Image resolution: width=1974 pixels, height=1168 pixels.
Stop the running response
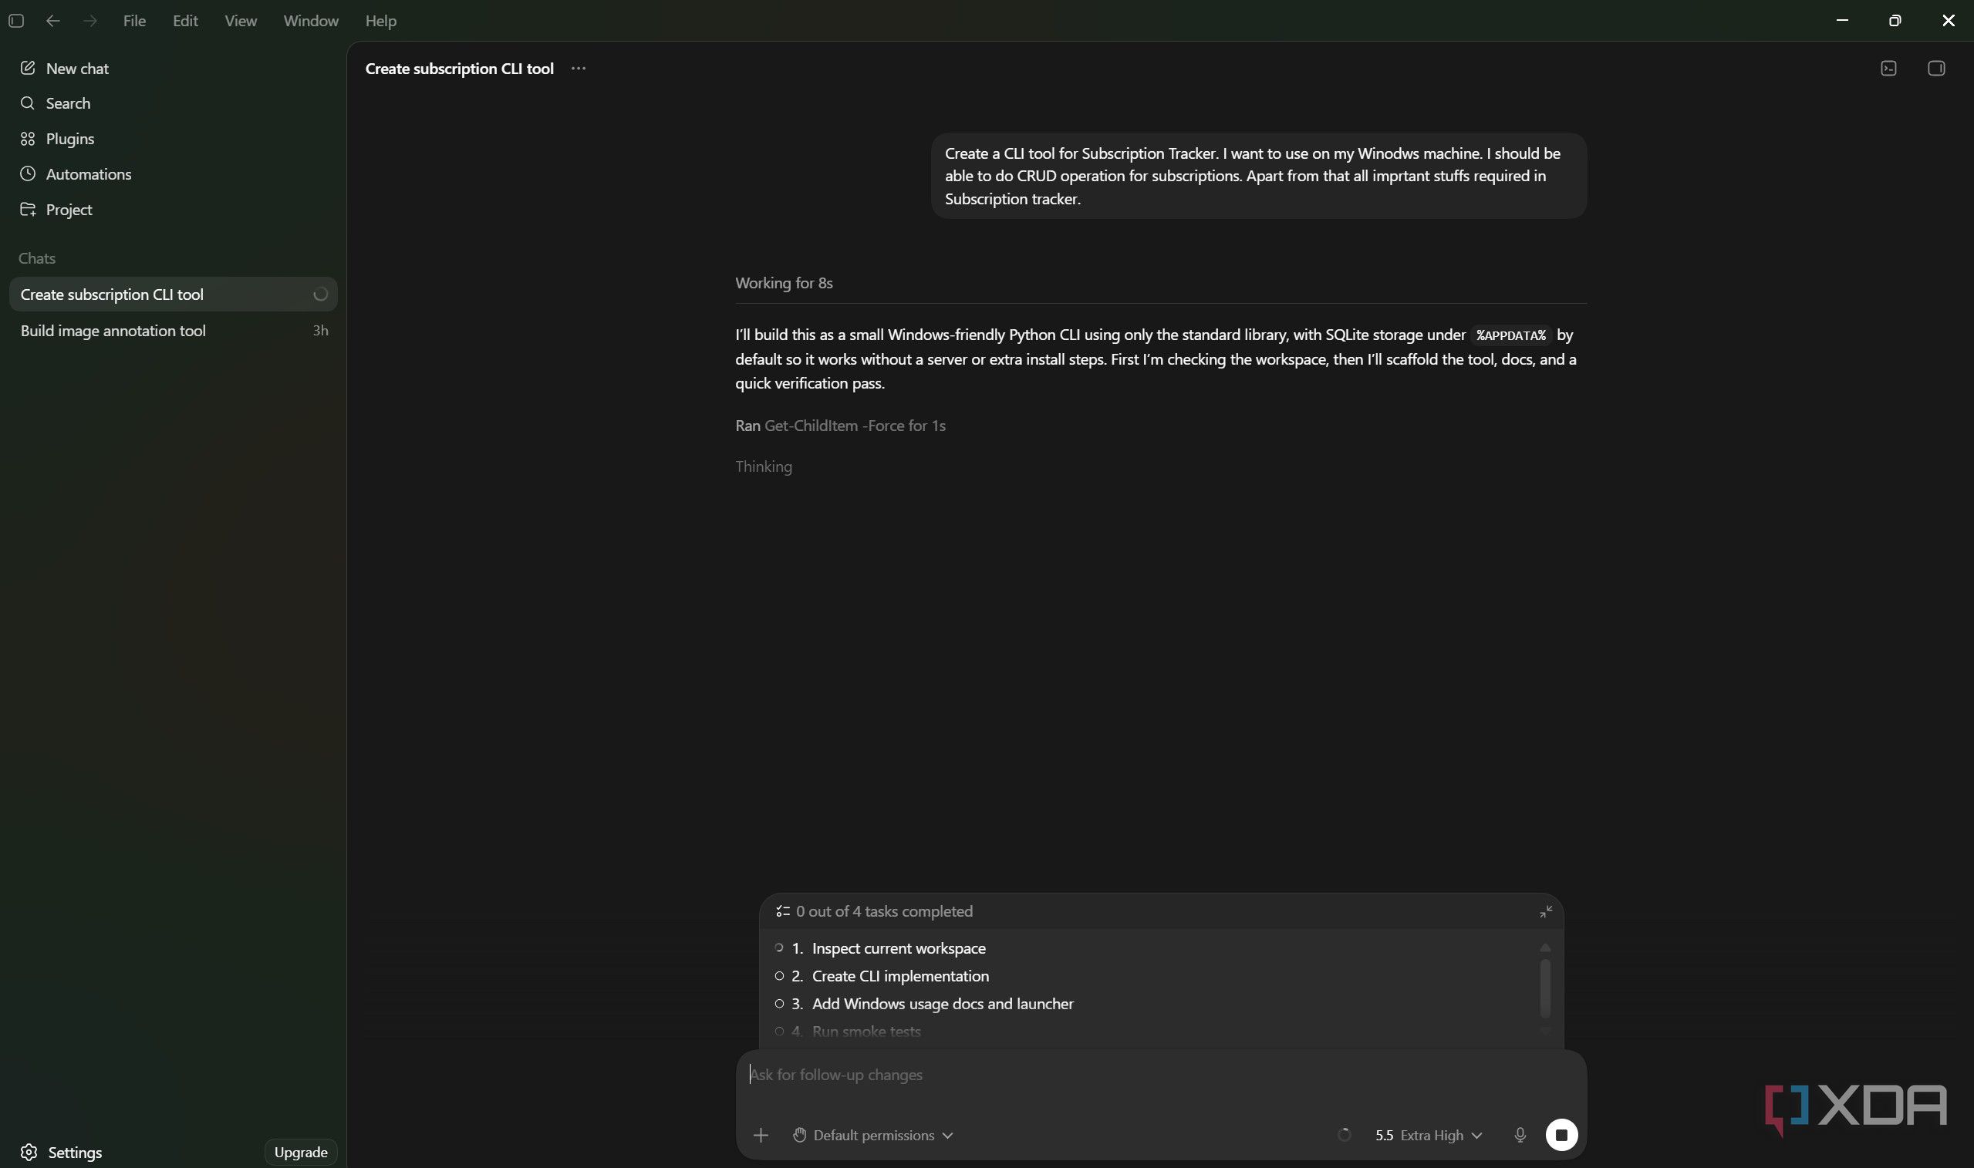(x=1561, y=1135)
